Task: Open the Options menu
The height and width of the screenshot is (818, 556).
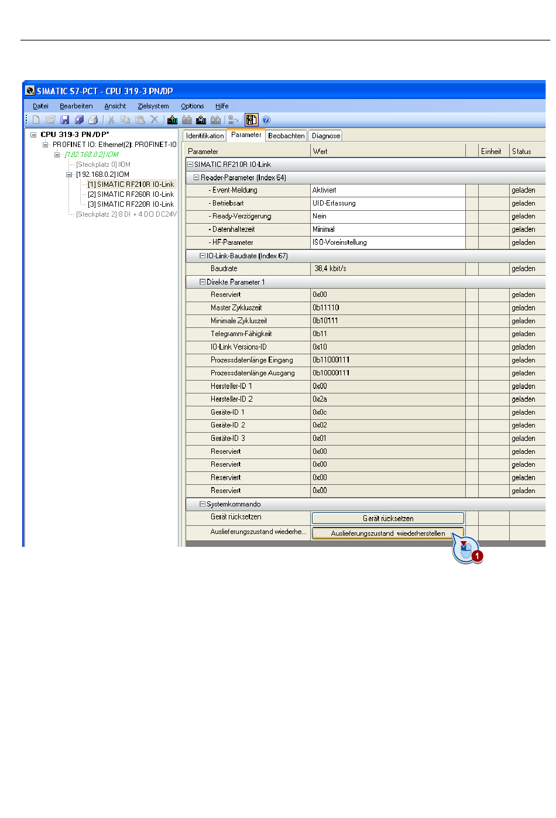Action: tap(193, 106)
